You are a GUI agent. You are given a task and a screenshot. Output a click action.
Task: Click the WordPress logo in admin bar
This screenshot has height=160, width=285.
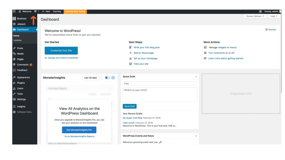pos(14,11)
